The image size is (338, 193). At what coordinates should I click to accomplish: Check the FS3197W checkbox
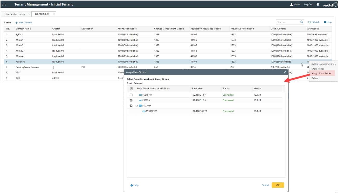[131, 95]
